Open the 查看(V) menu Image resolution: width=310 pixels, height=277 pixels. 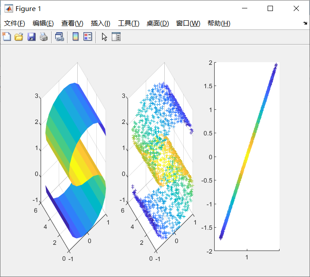72,23
